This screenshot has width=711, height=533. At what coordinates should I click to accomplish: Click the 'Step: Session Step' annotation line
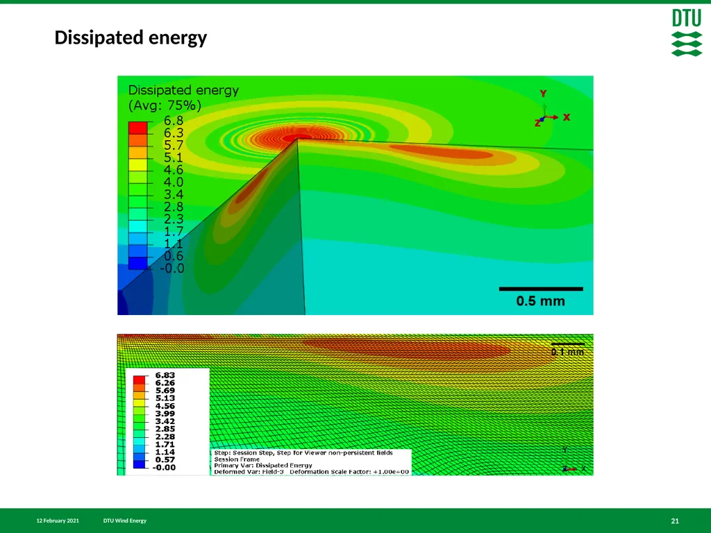tap(303, 452)
